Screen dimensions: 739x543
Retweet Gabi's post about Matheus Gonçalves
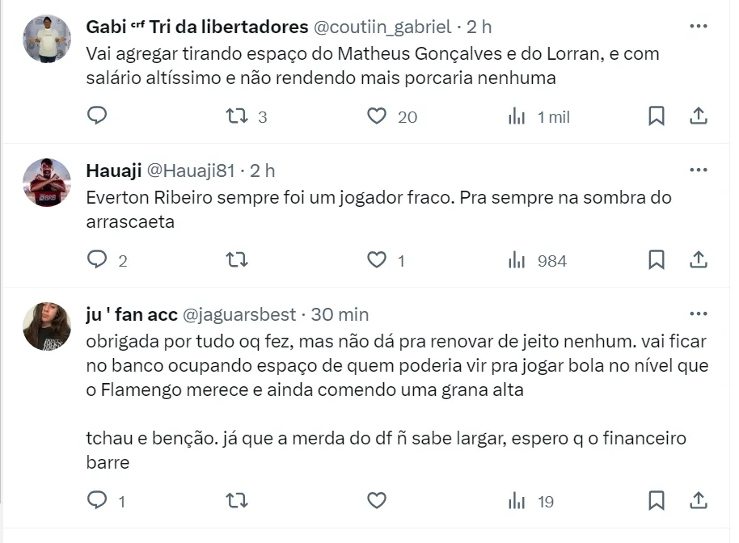coord(236,116)
